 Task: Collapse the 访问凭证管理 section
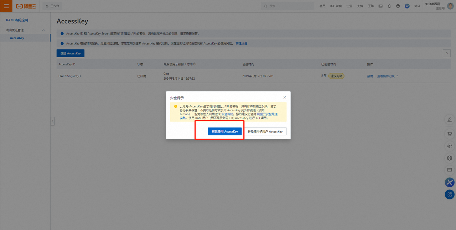[x=43, y=30]
